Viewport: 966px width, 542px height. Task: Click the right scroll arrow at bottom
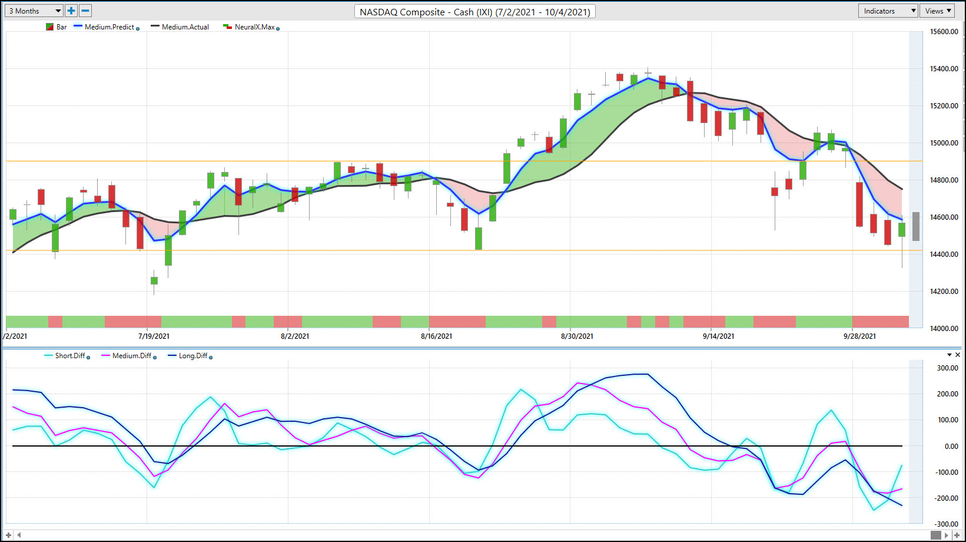(x=947, y=535)
